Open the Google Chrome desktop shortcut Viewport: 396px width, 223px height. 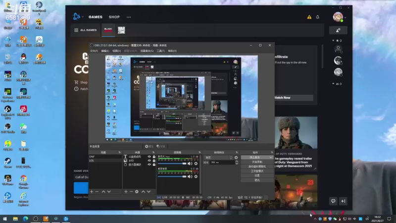(23, 181)
